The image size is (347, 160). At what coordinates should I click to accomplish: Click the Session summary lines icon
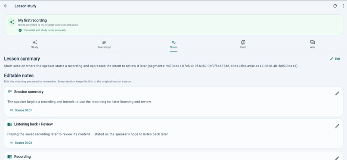10,92
